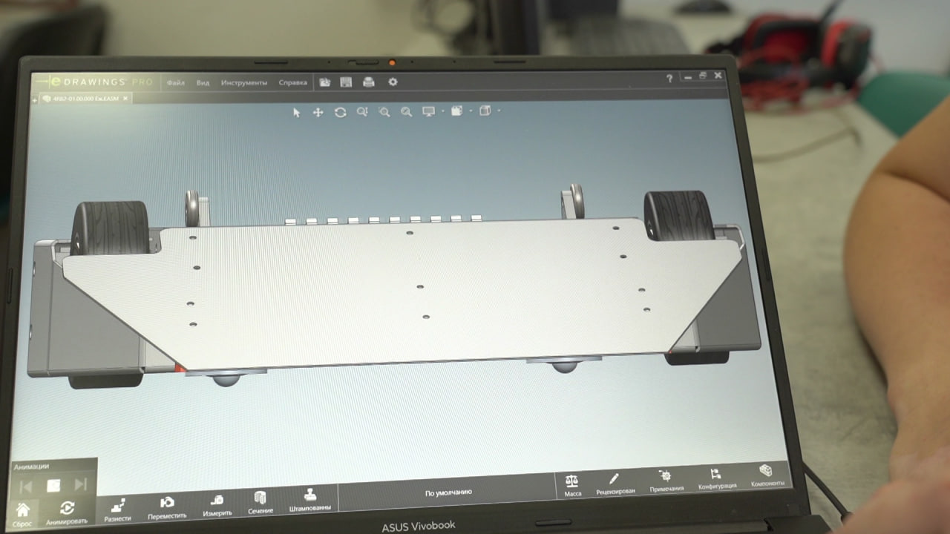
Task: Toggle Разнести exploded view
Action: tap(117, 509)
